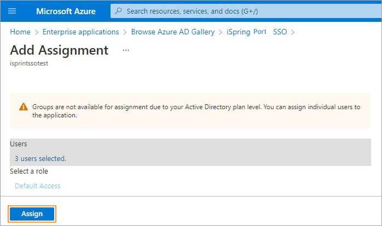Screen dimensions: 382x226
Task: Open the Default Access role link
Action: coord(38,186)
